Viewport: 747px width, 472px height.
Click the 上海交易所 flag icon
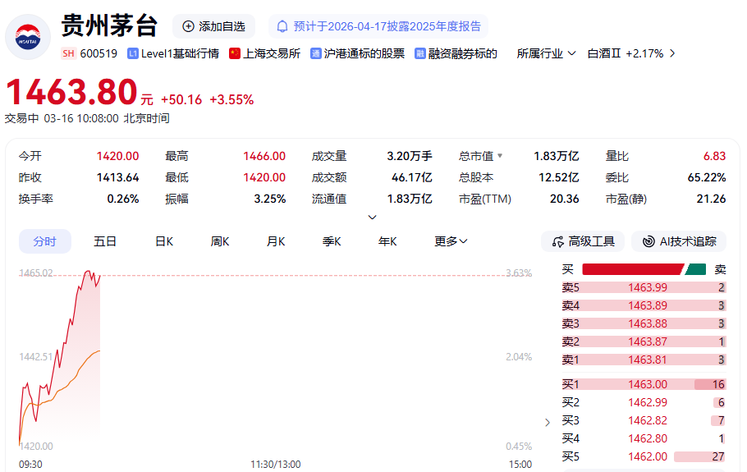pyautogui.click(x=235, y=53)
